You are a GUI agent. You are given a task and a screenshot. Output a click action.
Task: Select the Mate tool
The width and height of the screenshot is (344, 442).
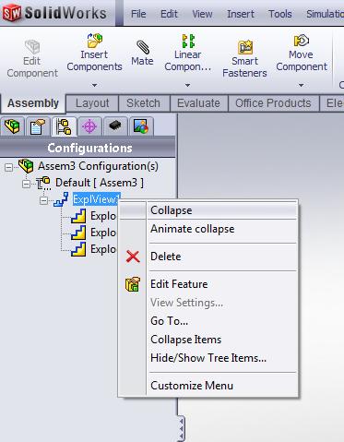tap(142, 53)
